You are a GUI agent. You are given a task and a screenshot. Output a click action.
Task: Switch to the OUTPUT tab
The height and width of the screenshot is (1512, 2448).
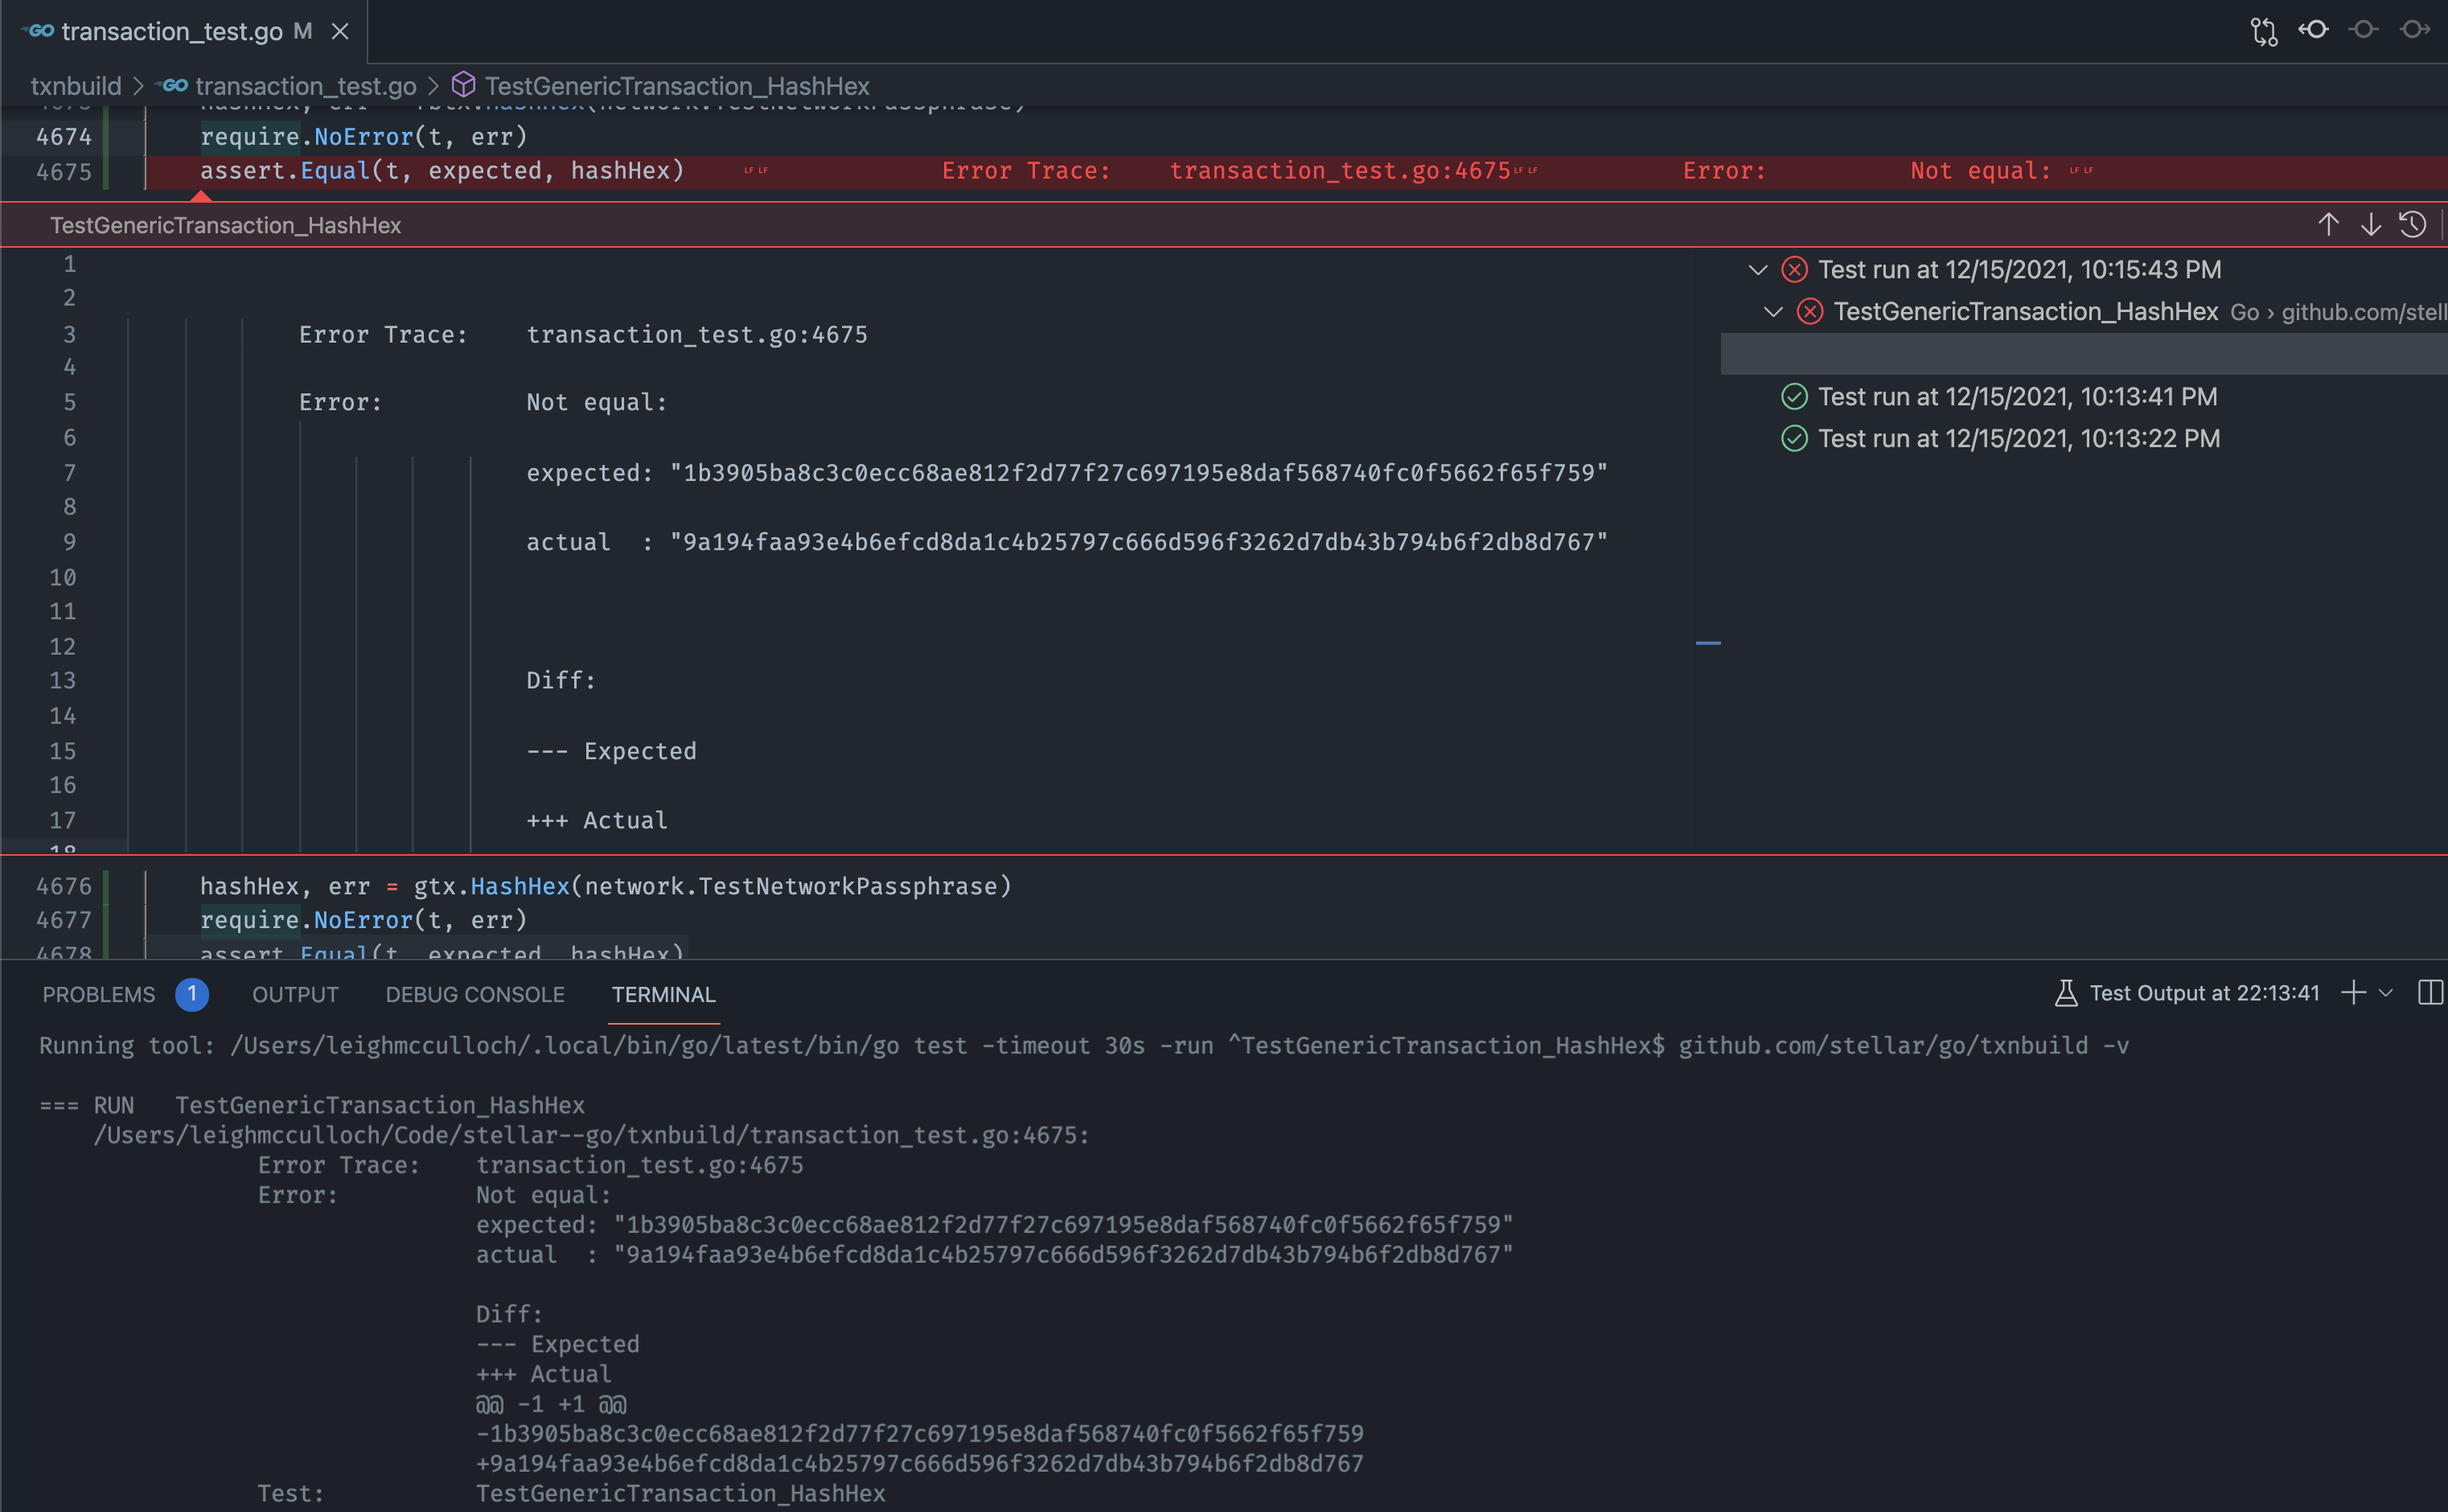tap(295, 994)
